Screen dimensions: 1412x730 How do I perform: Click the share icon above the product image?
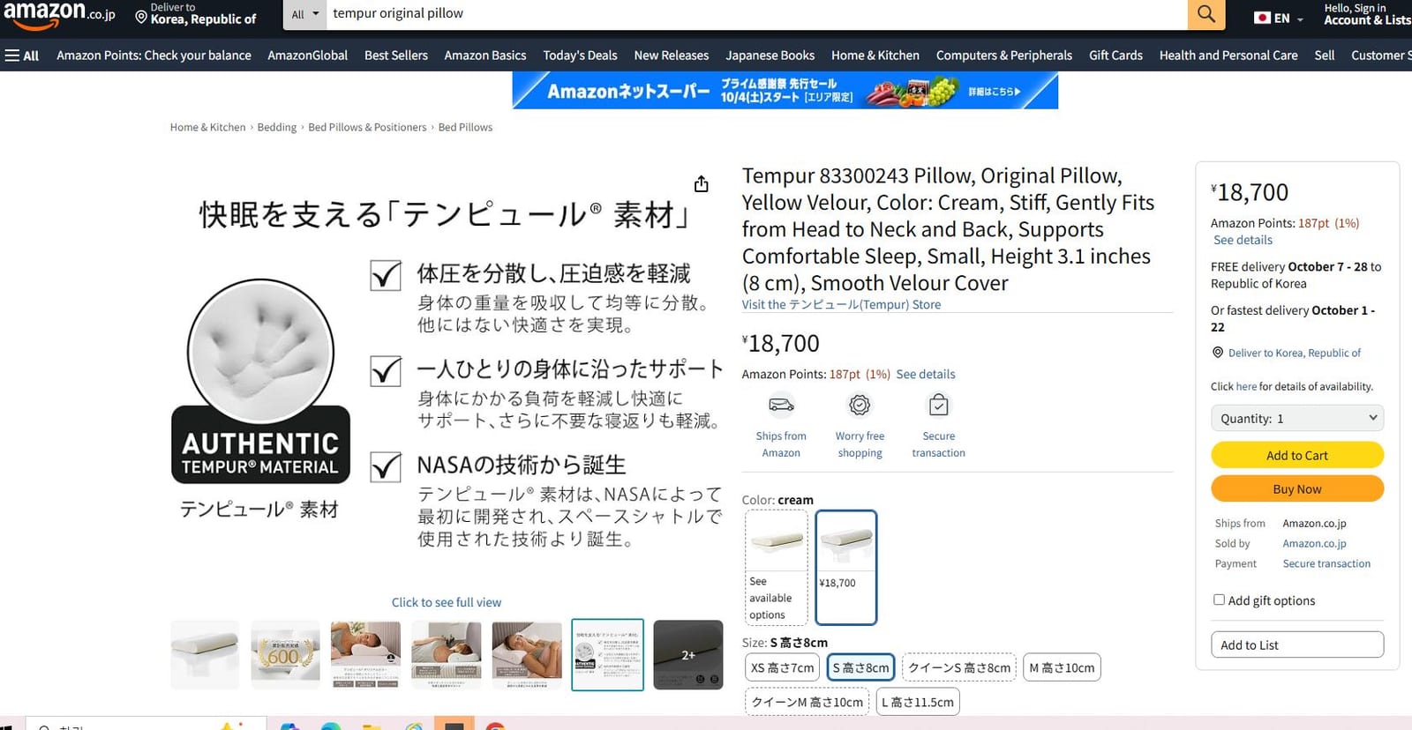(x=702, y=183)
